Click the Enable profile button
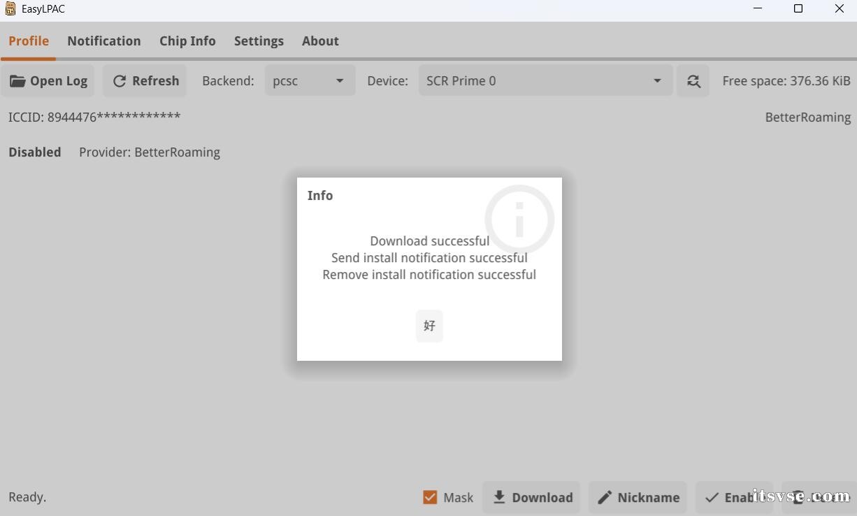 tap(734, 497)
